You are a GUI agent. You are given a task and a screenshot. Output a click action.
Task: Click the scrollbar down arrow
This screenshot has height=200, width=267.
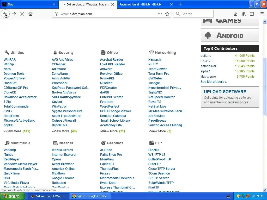265,190
